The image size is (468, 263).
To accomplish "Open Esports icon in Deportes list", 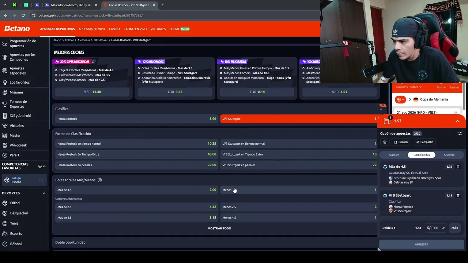I will point(5,233).
